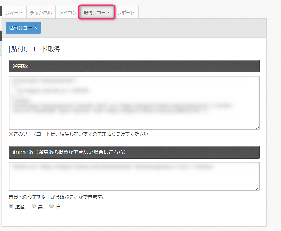Choose the 黒 background radio button
This screenshot has width=281, height=231.
coord(34,206)
